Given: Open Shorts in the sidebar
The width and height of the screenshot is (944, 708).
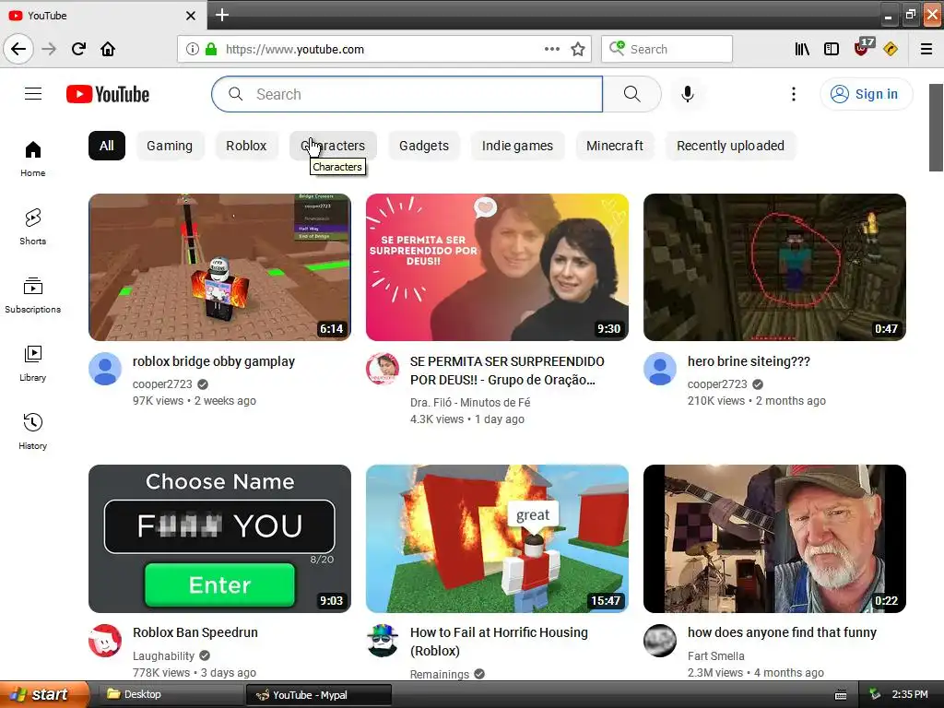Looking at the screenshot, I should (x=33, y=227).
